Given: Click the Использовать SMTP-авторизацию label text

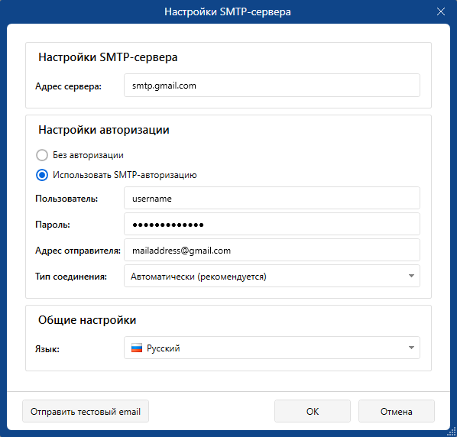Looking at the screenshot, I should tap(125, 175).
